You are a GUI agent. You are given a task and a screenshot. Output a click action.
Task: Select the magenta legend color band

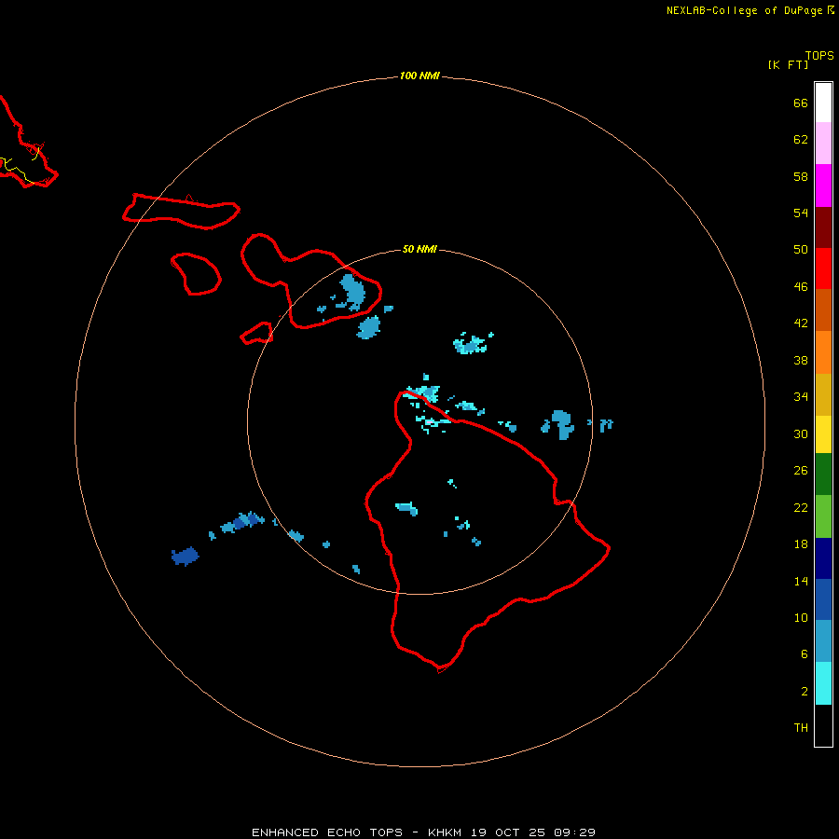tap(823, 186)
